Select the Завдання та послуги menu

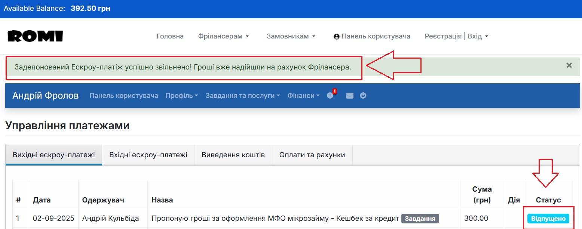click(242, 96)
